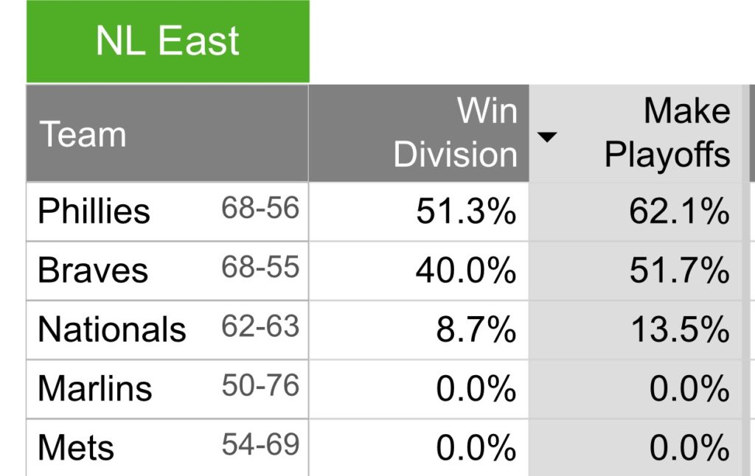This screenshot has height=476, width=755.
Task: Click the Mets team name
Action: pos(76,447)
